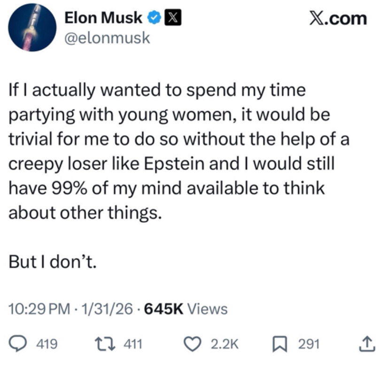This screenshot has height=366, width=385.
Task: Click the 1/31/26 post date
Action: coord(105,309)
